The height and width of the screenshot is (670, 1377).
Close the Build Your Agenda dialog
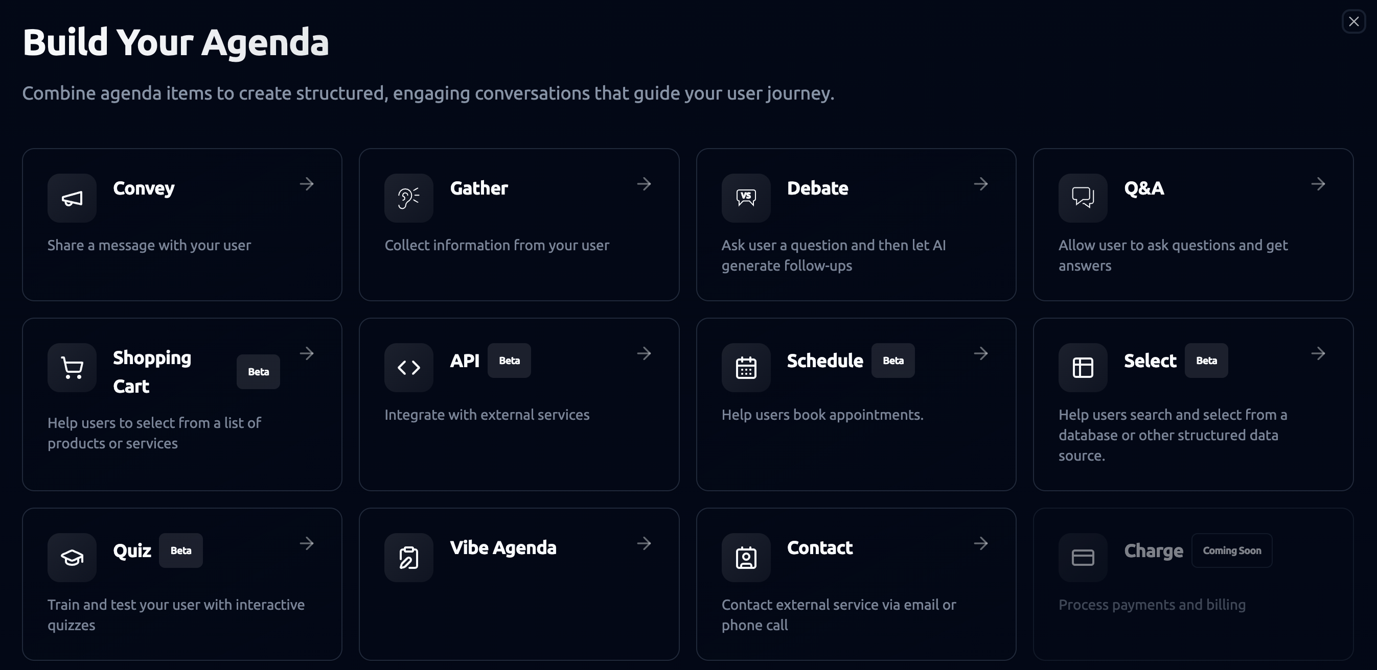pos(1354,22)
